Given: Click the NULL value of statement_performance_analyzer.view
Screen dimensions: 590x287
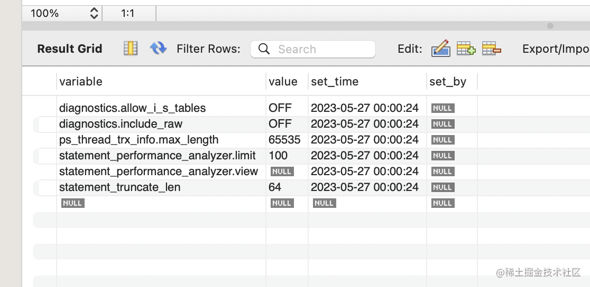Looking at the screenshot, I should 282,171.
